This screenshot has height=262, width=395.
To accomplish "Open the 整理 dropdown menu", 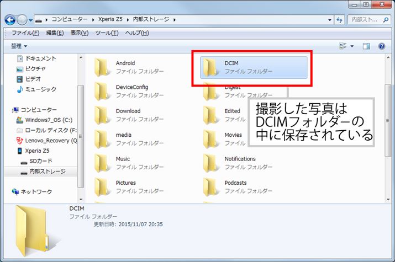I will (19, 46).
